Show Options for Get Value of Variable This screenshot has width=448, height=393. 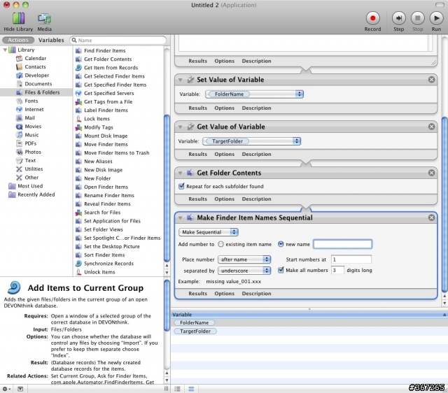[224, 154]
